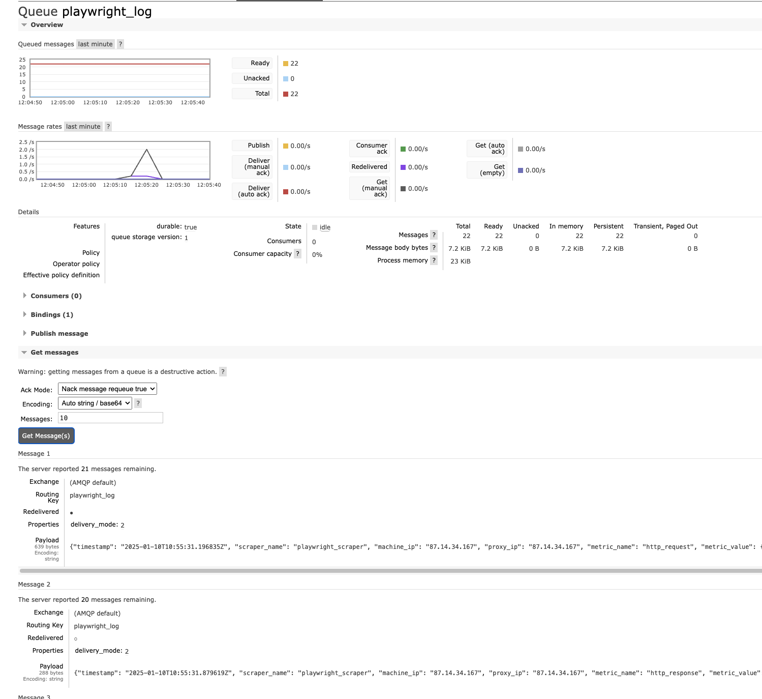This screenshot has width=762, height=699.
Task: Click help icon beside Message rates
Action: pyautogui.click(x=108, y=127)
